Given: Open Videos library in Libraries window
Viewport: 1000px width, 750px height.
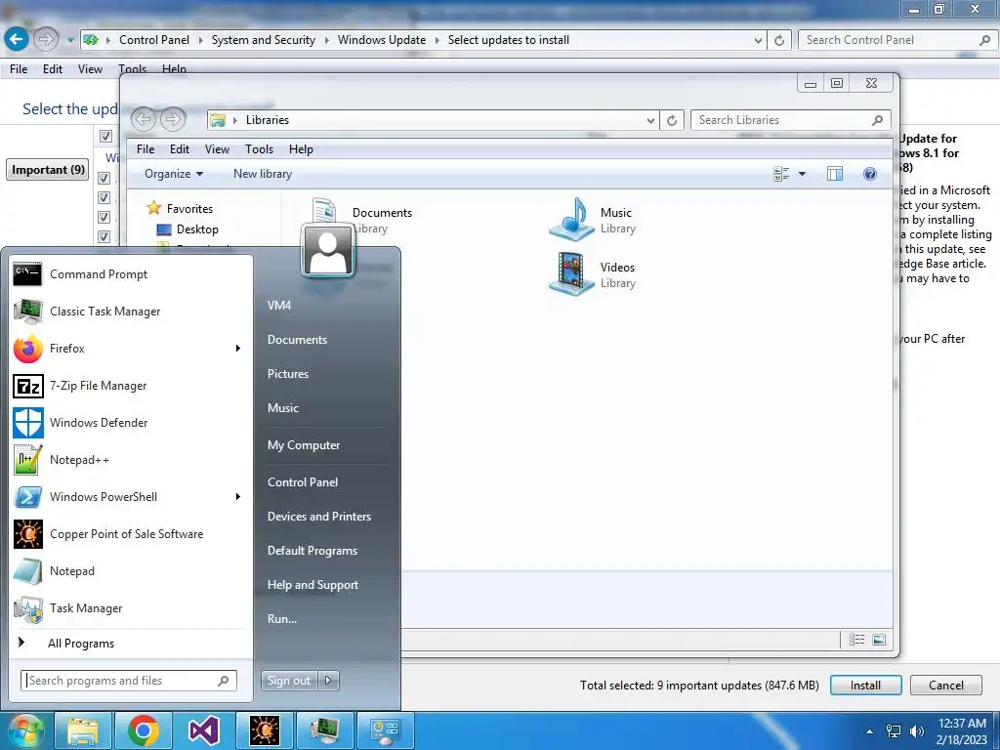Looking at the screenshot, I should click(x=592, y=274).
